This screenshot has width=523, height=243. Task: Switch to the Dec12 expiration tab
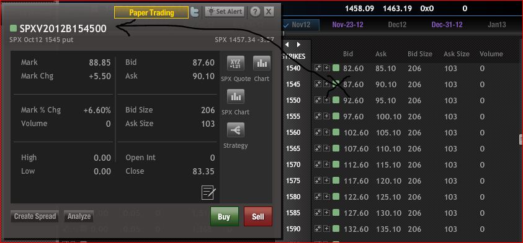[x=397, y=25]
